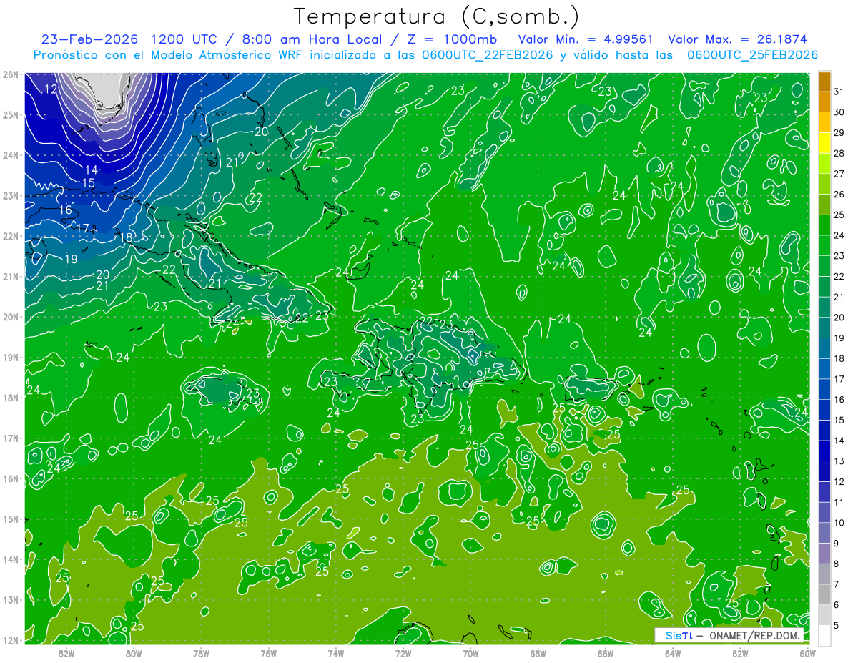858x663 pixels.
Task: Select the legend band between 24 and 25
Action: click(824, 225)
